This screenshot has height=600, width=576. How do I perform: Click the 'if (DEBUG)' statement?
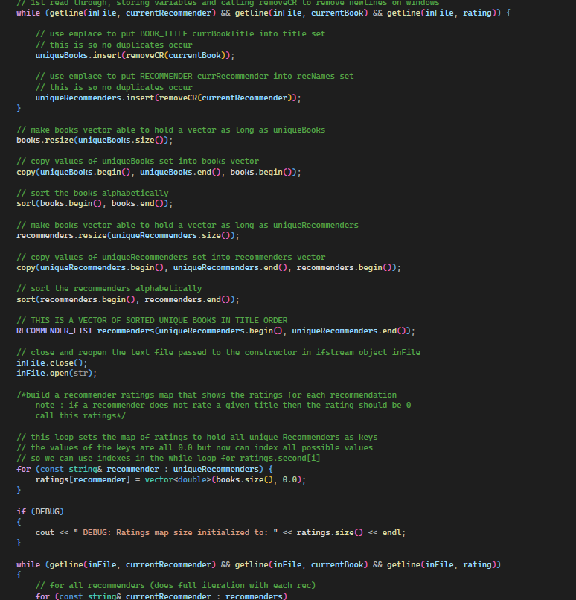click(40, 511)
